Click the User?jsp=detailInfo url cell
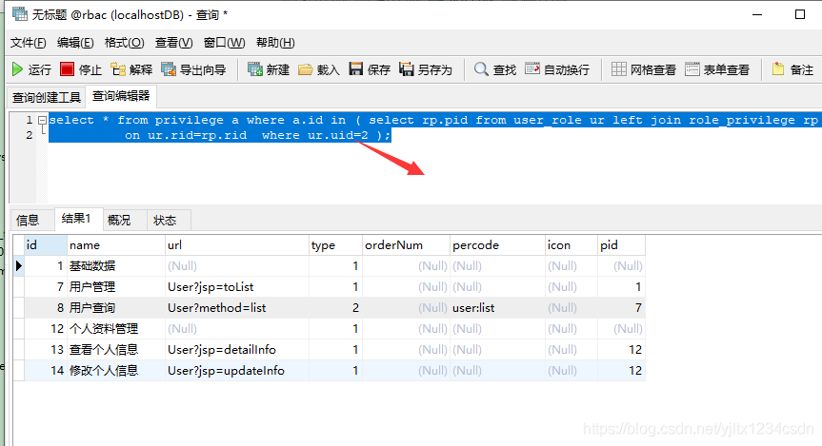This screenshot has height=446, width=822. coord(237,350)
